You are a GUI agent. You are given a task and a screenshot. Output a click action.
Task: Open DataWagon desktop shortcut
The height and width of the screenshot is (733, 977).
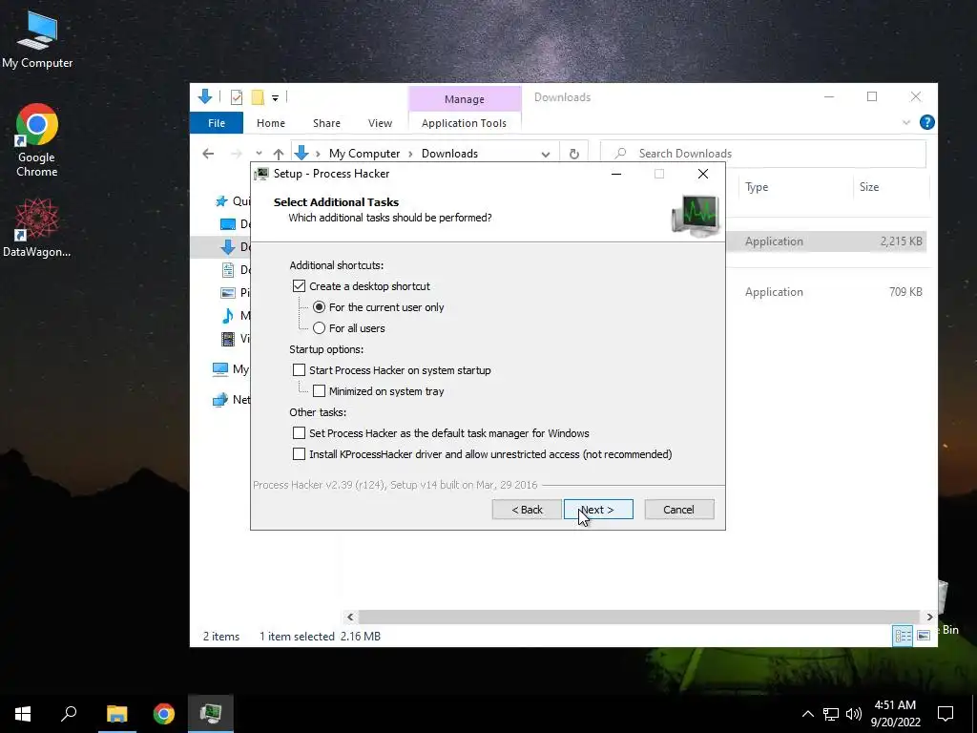tap(37, 228)
